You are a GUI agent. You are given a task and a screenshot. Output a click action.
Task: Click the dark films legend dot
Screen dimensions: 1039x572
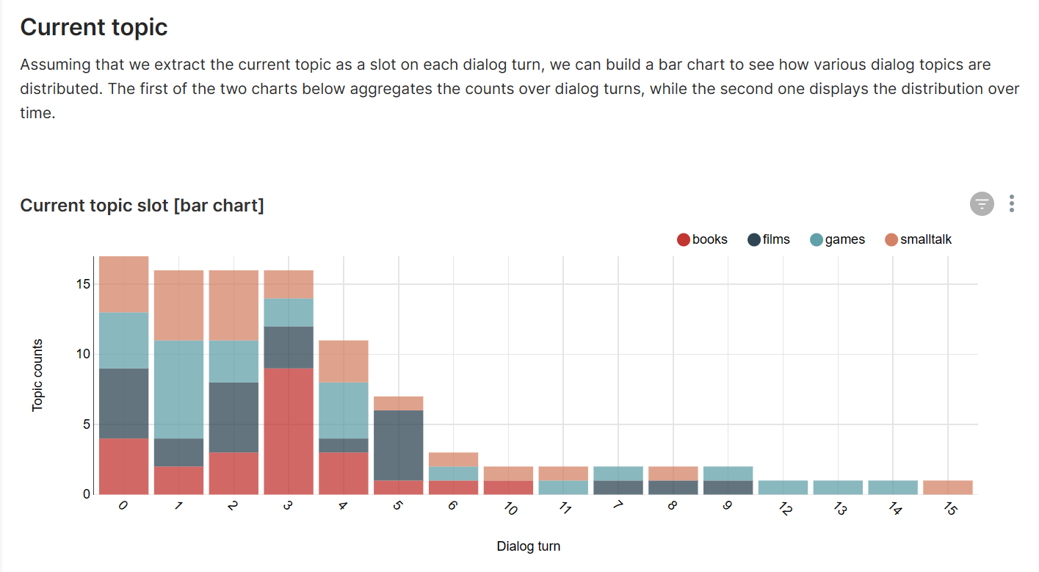click(x=754, y=239)
